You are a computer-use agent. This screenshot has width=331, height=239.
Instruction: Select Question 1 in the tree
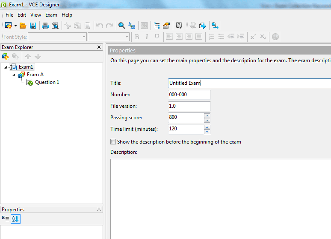(47, 82)
